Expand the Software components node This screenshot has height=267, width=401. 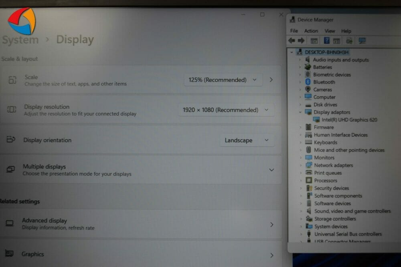coord(301,196)
